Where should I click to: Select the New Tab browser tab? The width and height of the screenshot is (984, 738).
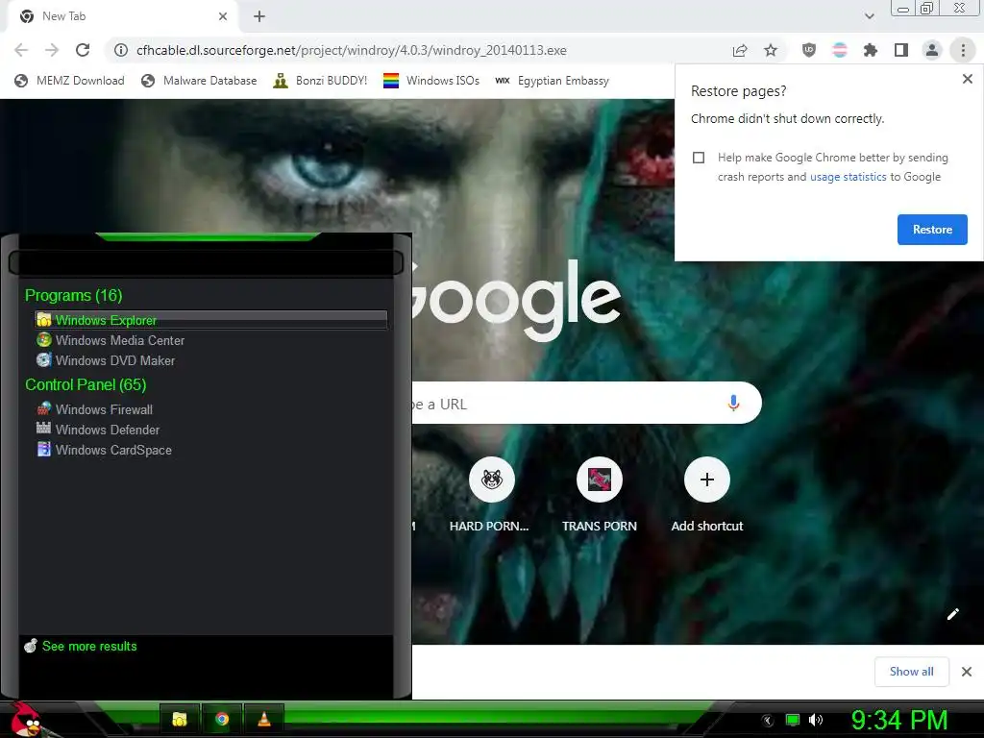click(x=123, y=16)
